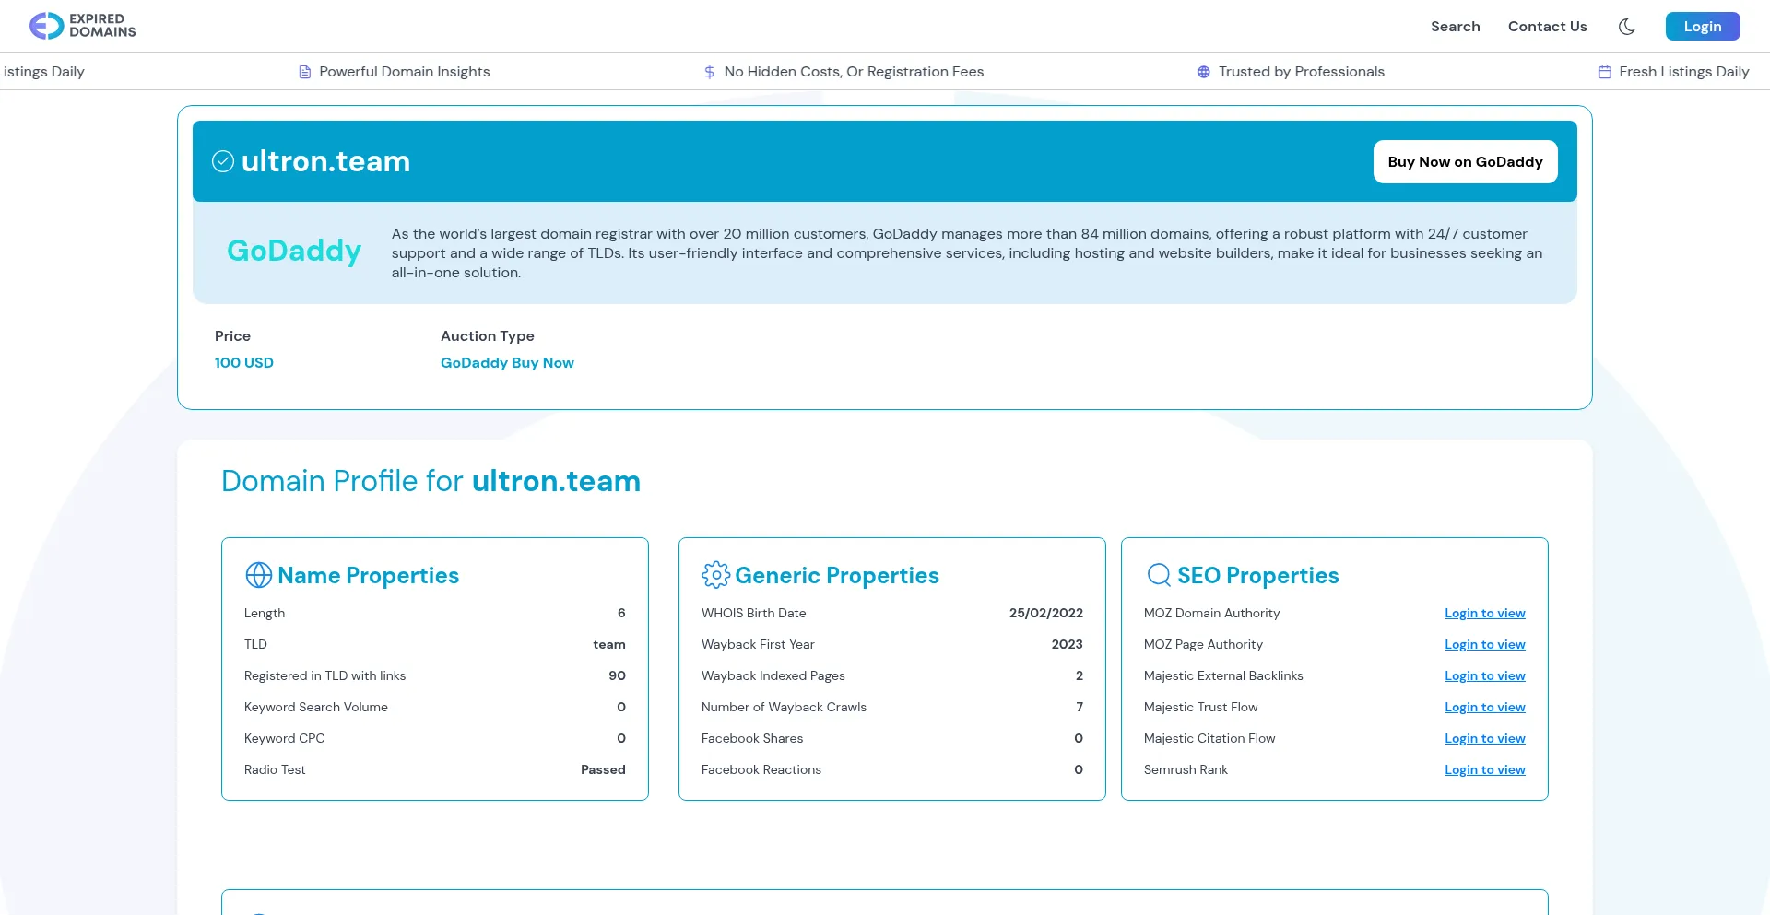Open the Search menu item
Viewport: 1770px width, 915px height.
1455,27
